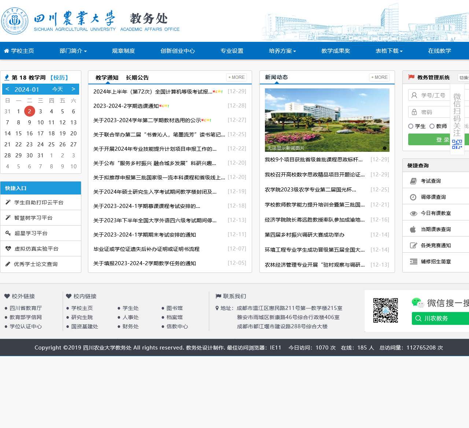Click the green 登录 button
The image size is (469, 428).
(429, 139)
